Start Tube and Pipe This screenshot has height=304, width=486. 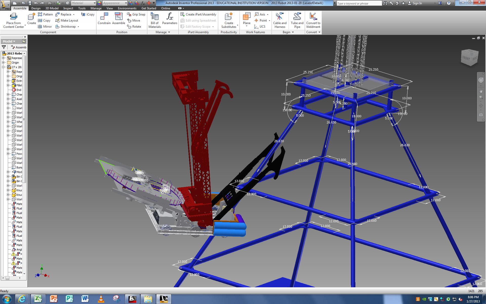[297, 20]
